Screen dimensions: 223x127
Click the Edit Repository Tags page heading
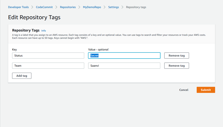point(34,17)
